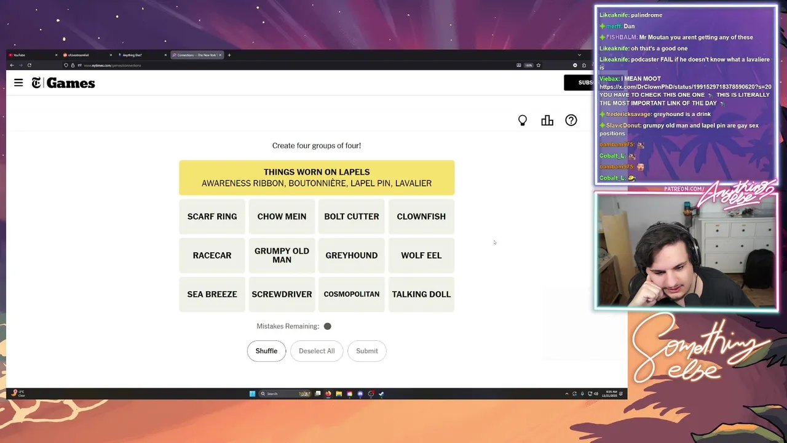This screenshot has width=787, height=443.
Task: Click the Deselect All button
Action: click(317, 351)
